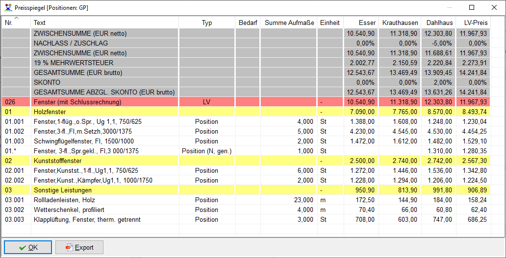This screenshot has height=258, width=506.
Task: Select the Sonstige Leistungen group row
Action: 104,190
